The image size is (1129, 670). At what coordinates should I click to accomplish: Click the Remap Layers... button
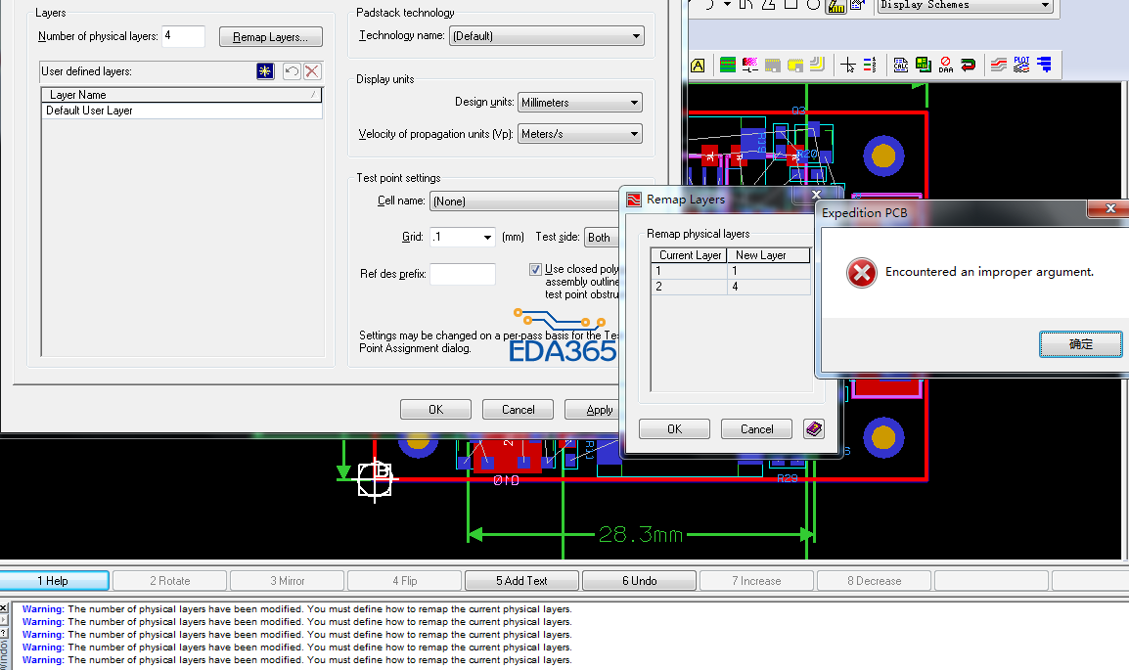(271, 37)
